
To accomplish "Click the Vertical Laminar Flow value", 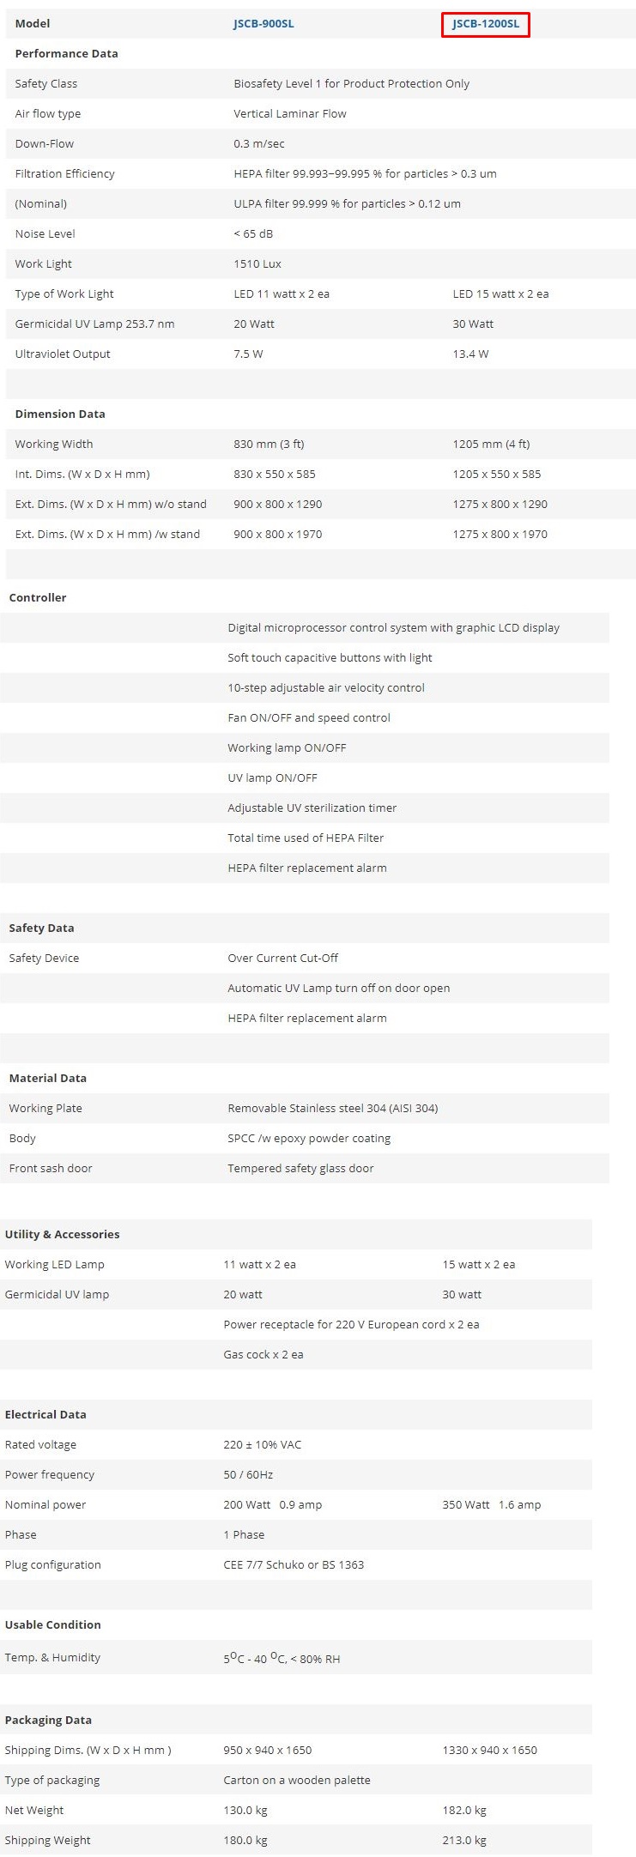I will click(x=290, y=113).
